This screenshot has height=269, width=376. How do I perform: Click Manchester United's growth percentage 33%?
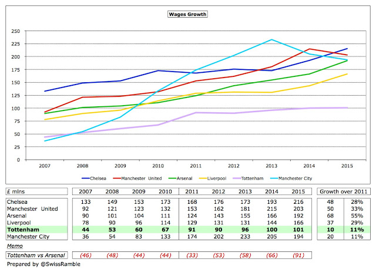[x=357, y=209]
